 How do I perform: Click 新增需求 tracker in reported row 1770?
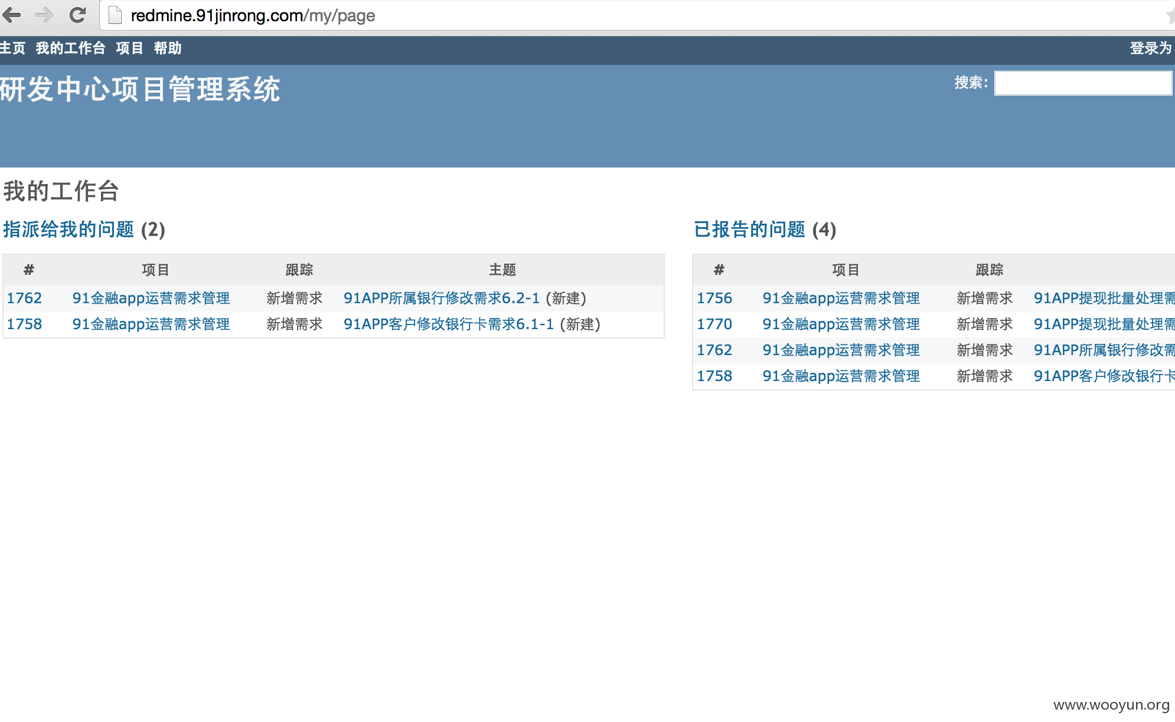coord(985,324)
